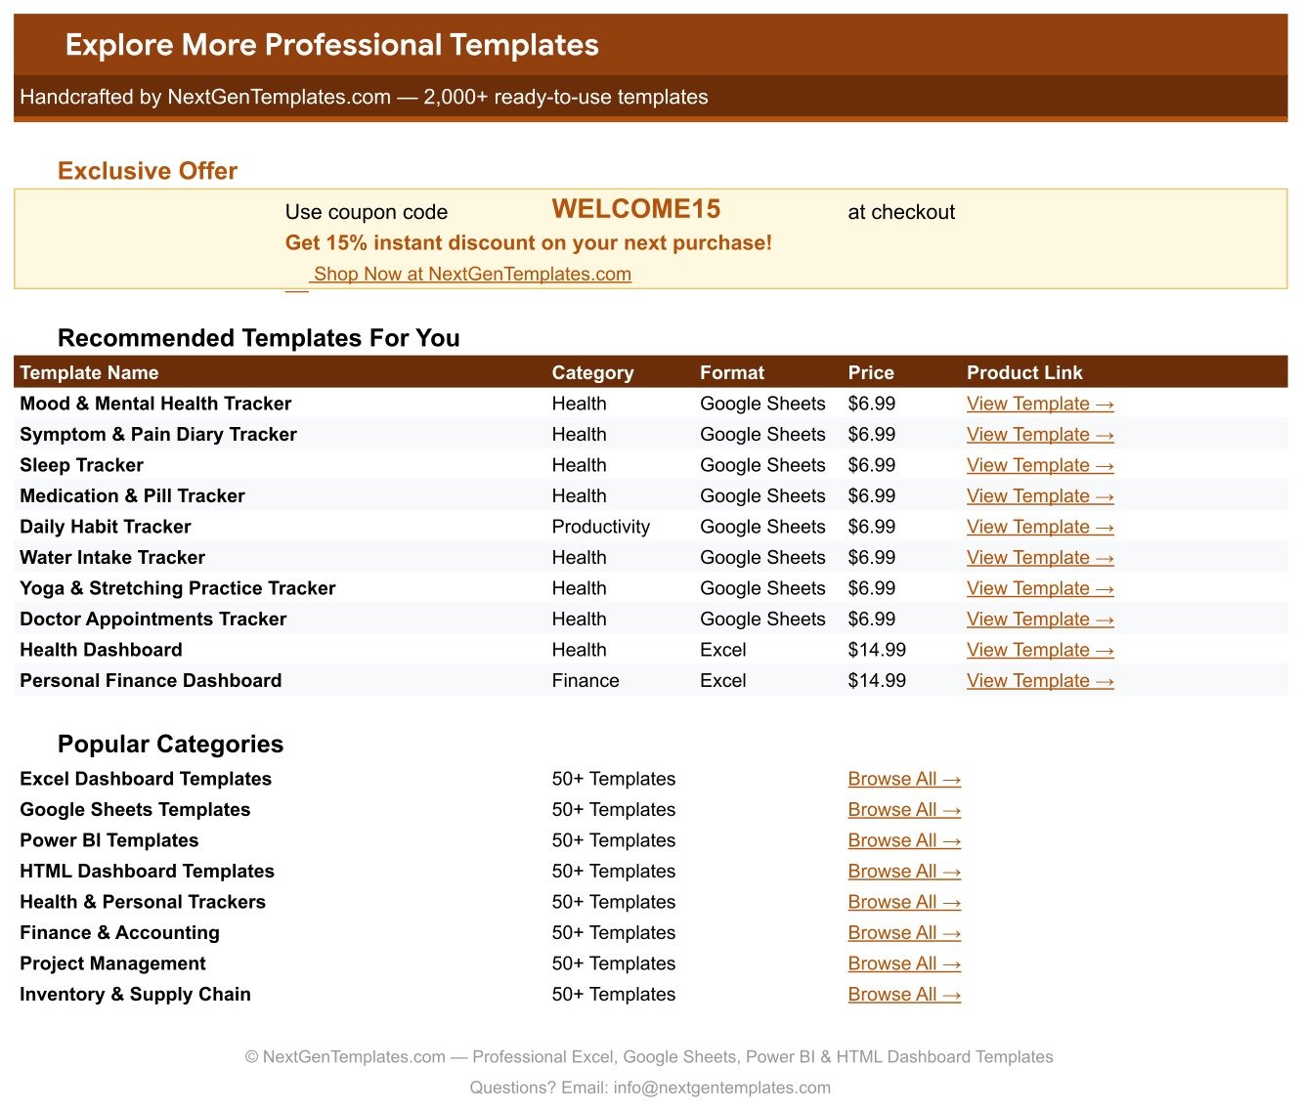Screen dimensions: 1302x1111
Task: Select the Symptom & Pain Diary Tracker name
Action: tap(158, 435)
